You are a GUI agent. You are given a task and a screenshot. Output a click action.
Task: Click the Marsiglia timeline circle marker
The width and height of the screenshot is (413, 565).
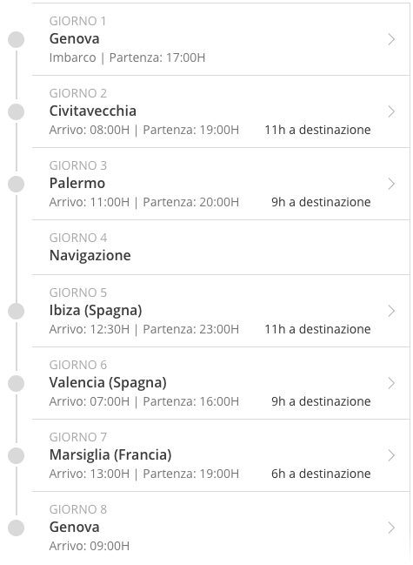point(17,455)
